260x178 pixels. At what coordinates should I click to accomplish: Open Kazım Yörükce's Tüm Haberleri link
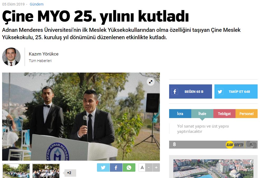pyautogui.click(x=40, y=61)
